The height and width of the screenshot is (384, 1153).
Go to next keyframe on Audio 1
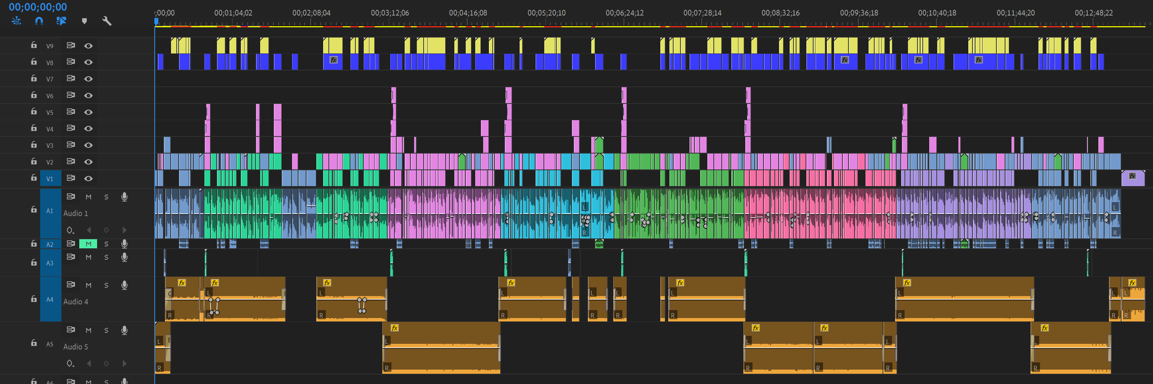coord(124,230)
